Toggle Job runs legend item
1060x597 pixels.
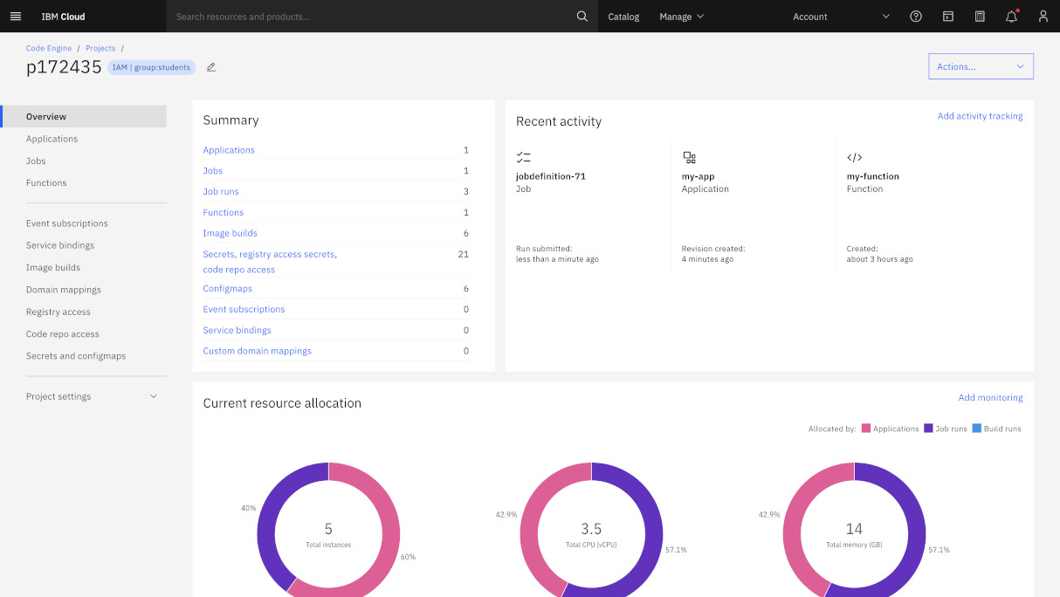point(945,429)
